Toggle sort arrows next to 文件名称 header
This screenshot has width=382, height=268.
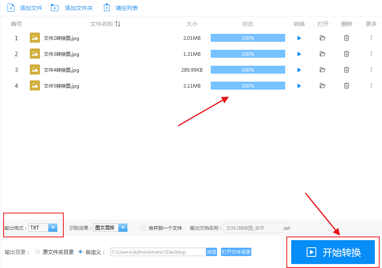[118, 24]
